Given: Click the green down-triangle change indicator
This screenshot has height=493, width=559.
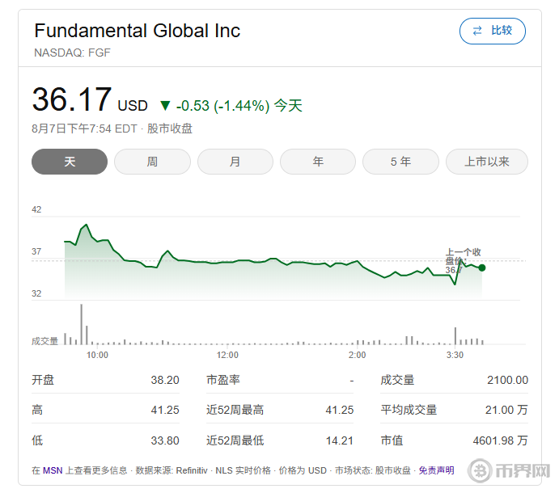Looking at the screenshot, I should click(x=165, y=106).
